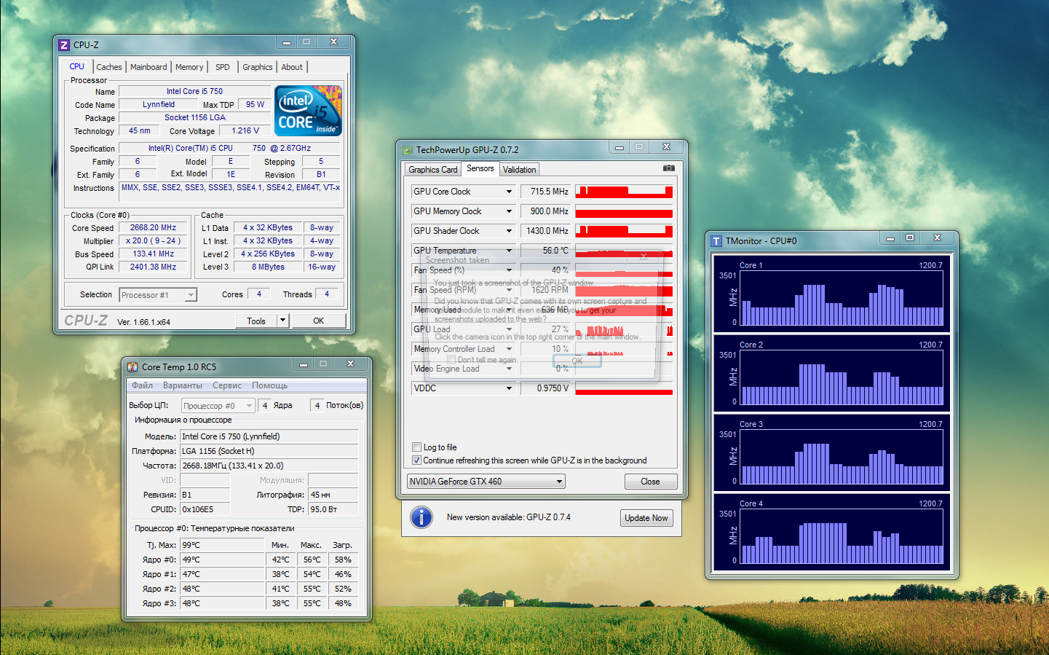Open the Файл menu in Core Temp

(x=143, y=385)
